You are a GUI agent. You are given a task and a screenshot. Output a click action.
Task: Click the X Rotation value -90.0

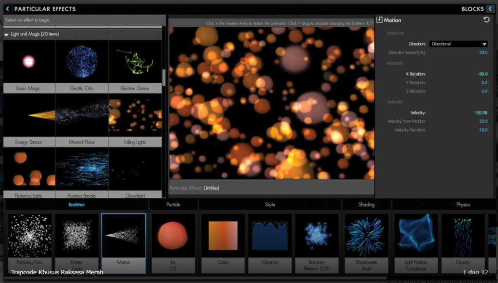click(x=482, y=74)
